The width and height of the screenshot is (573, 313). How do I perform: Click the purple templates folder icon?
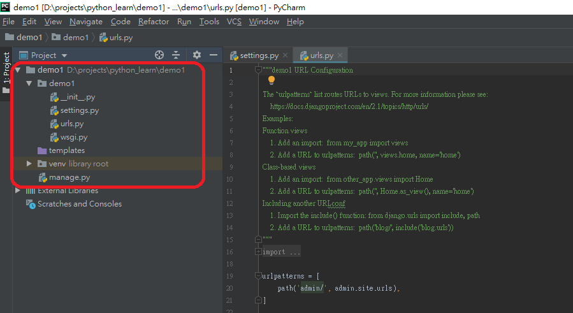pyautogui.click(x=42, y=150)
